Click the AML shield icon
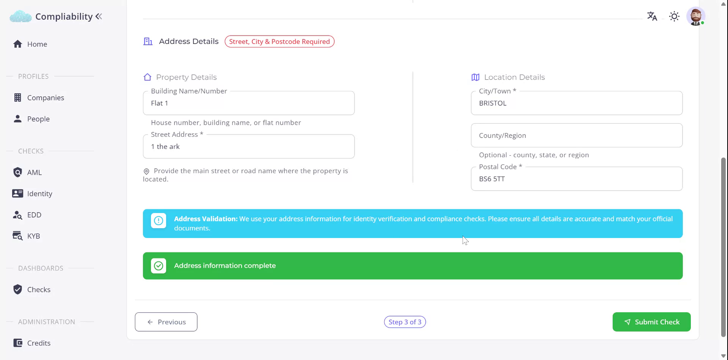The image size is (728, 360). point(17,172)
